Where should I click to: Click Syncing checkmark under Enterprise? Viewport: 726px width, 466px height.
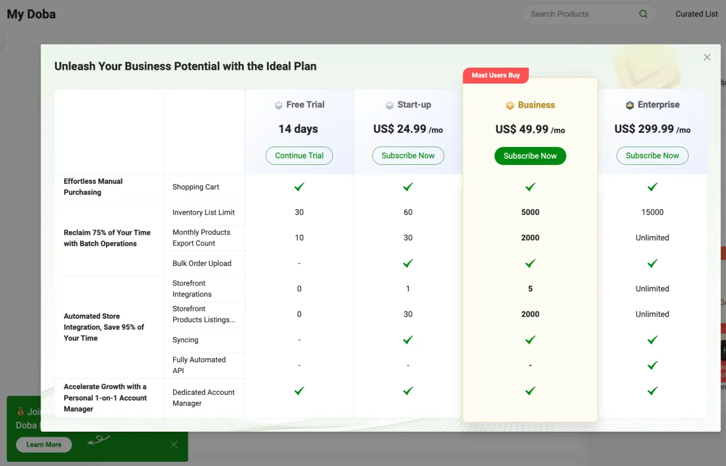pyautogui.click(x=652, y=340)
